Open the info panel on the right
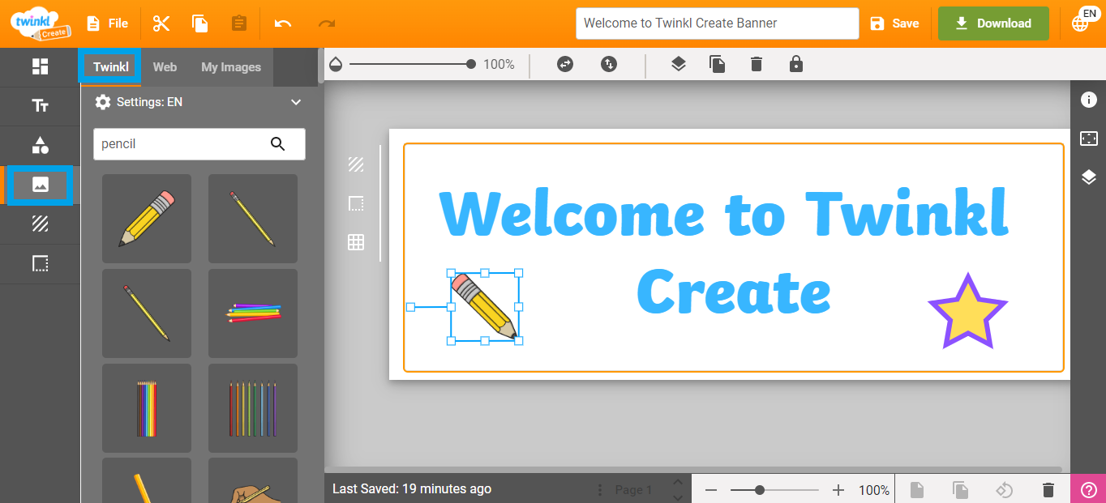Screen dimensions: 1106x503 tap(1089, 100)
